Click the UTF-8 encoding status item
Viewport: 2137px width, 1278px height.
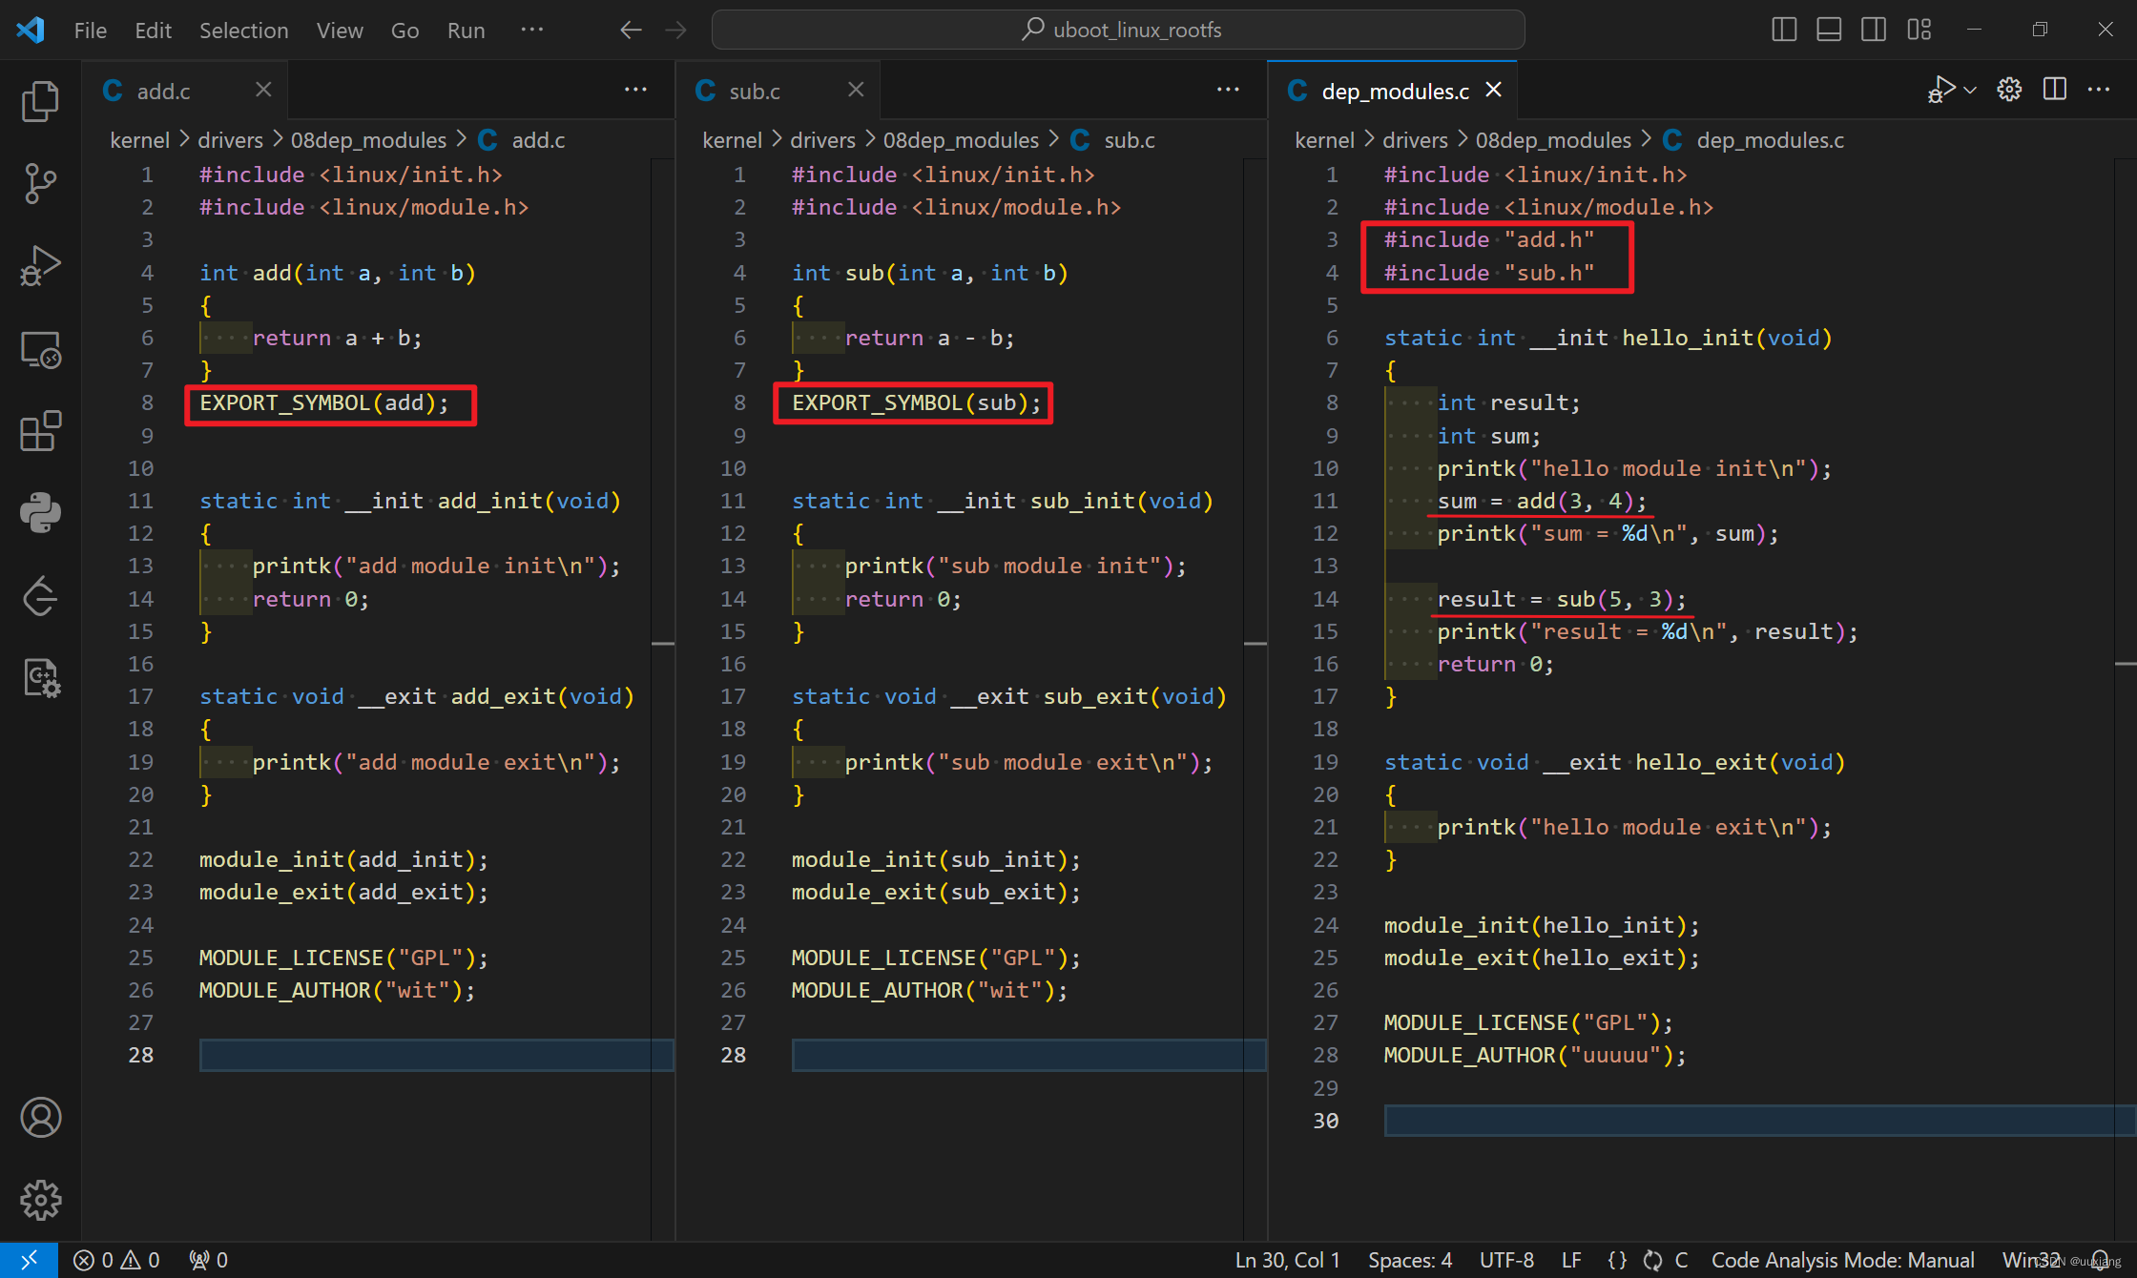1506,1260
